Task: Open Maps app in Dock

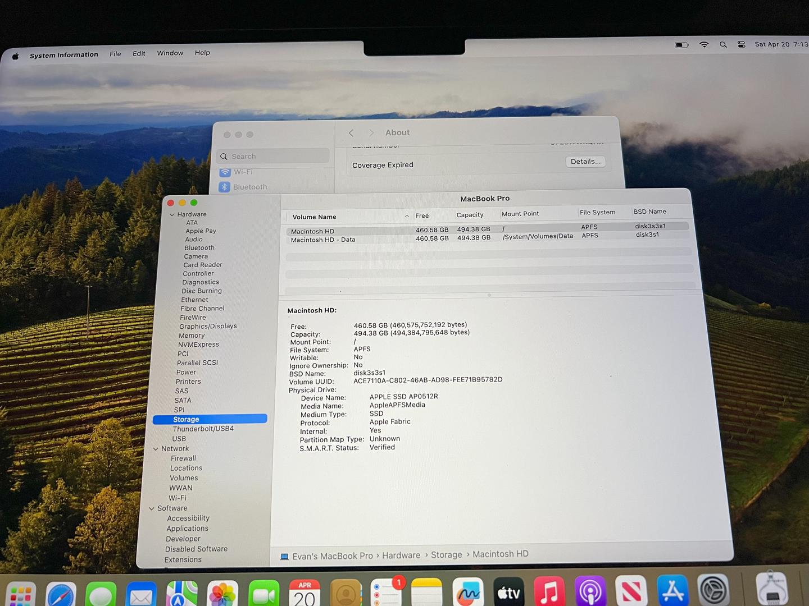Action: click(182, 594)
